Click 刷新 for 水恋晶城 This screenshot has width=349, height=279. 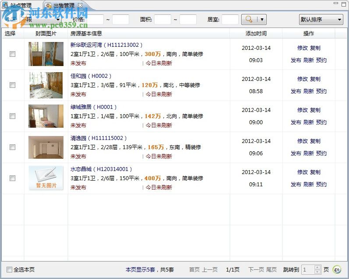309,185
